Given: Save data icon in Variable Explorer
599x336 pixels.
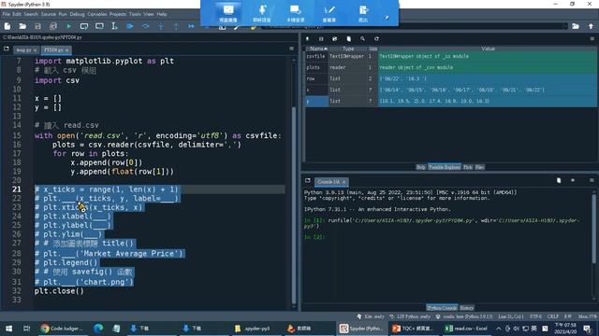Looking at the screenshot, I should click(x=321, y=39).
